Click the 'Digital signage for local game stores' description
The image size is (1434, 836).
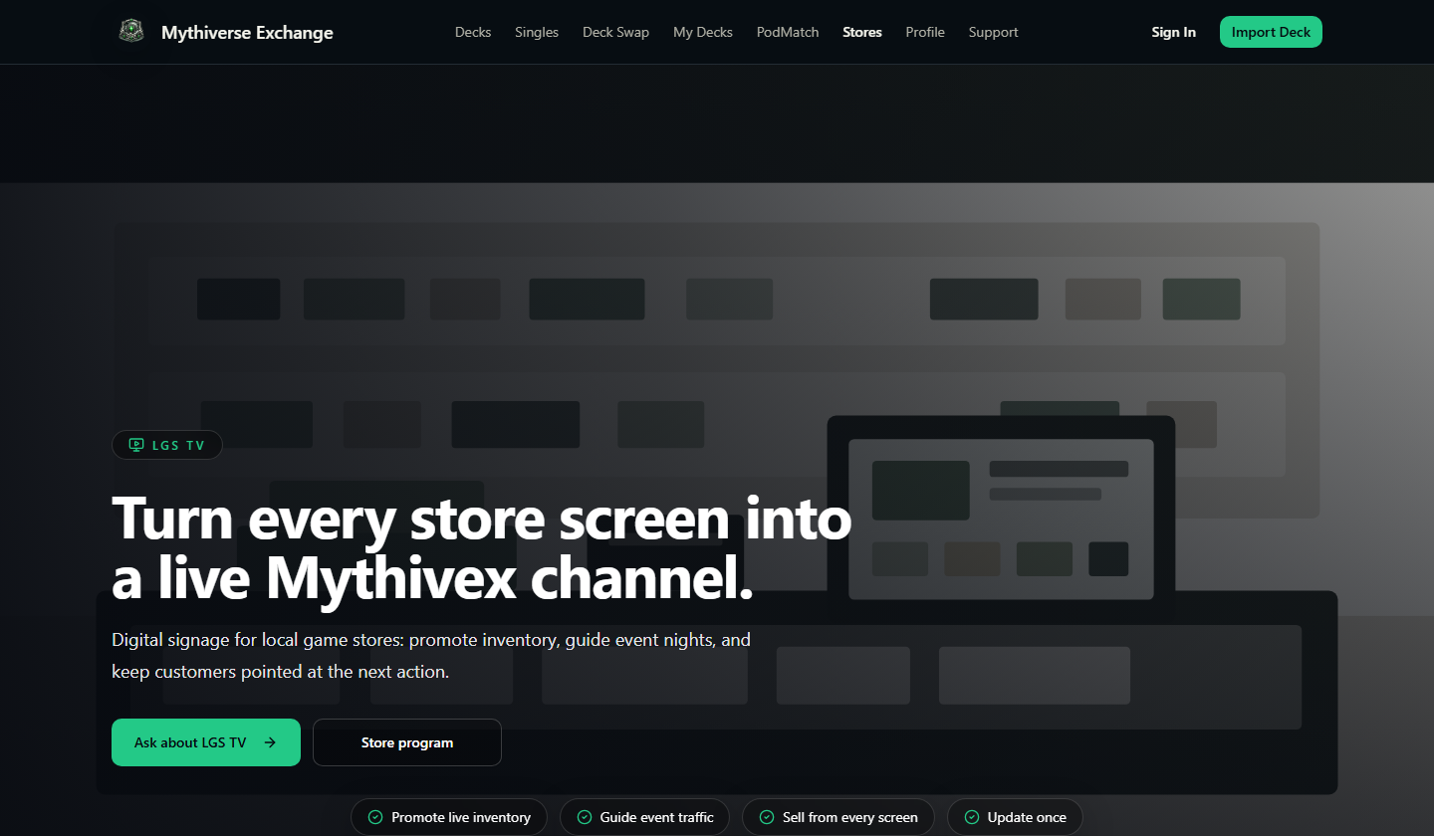(x=431, y=655)
